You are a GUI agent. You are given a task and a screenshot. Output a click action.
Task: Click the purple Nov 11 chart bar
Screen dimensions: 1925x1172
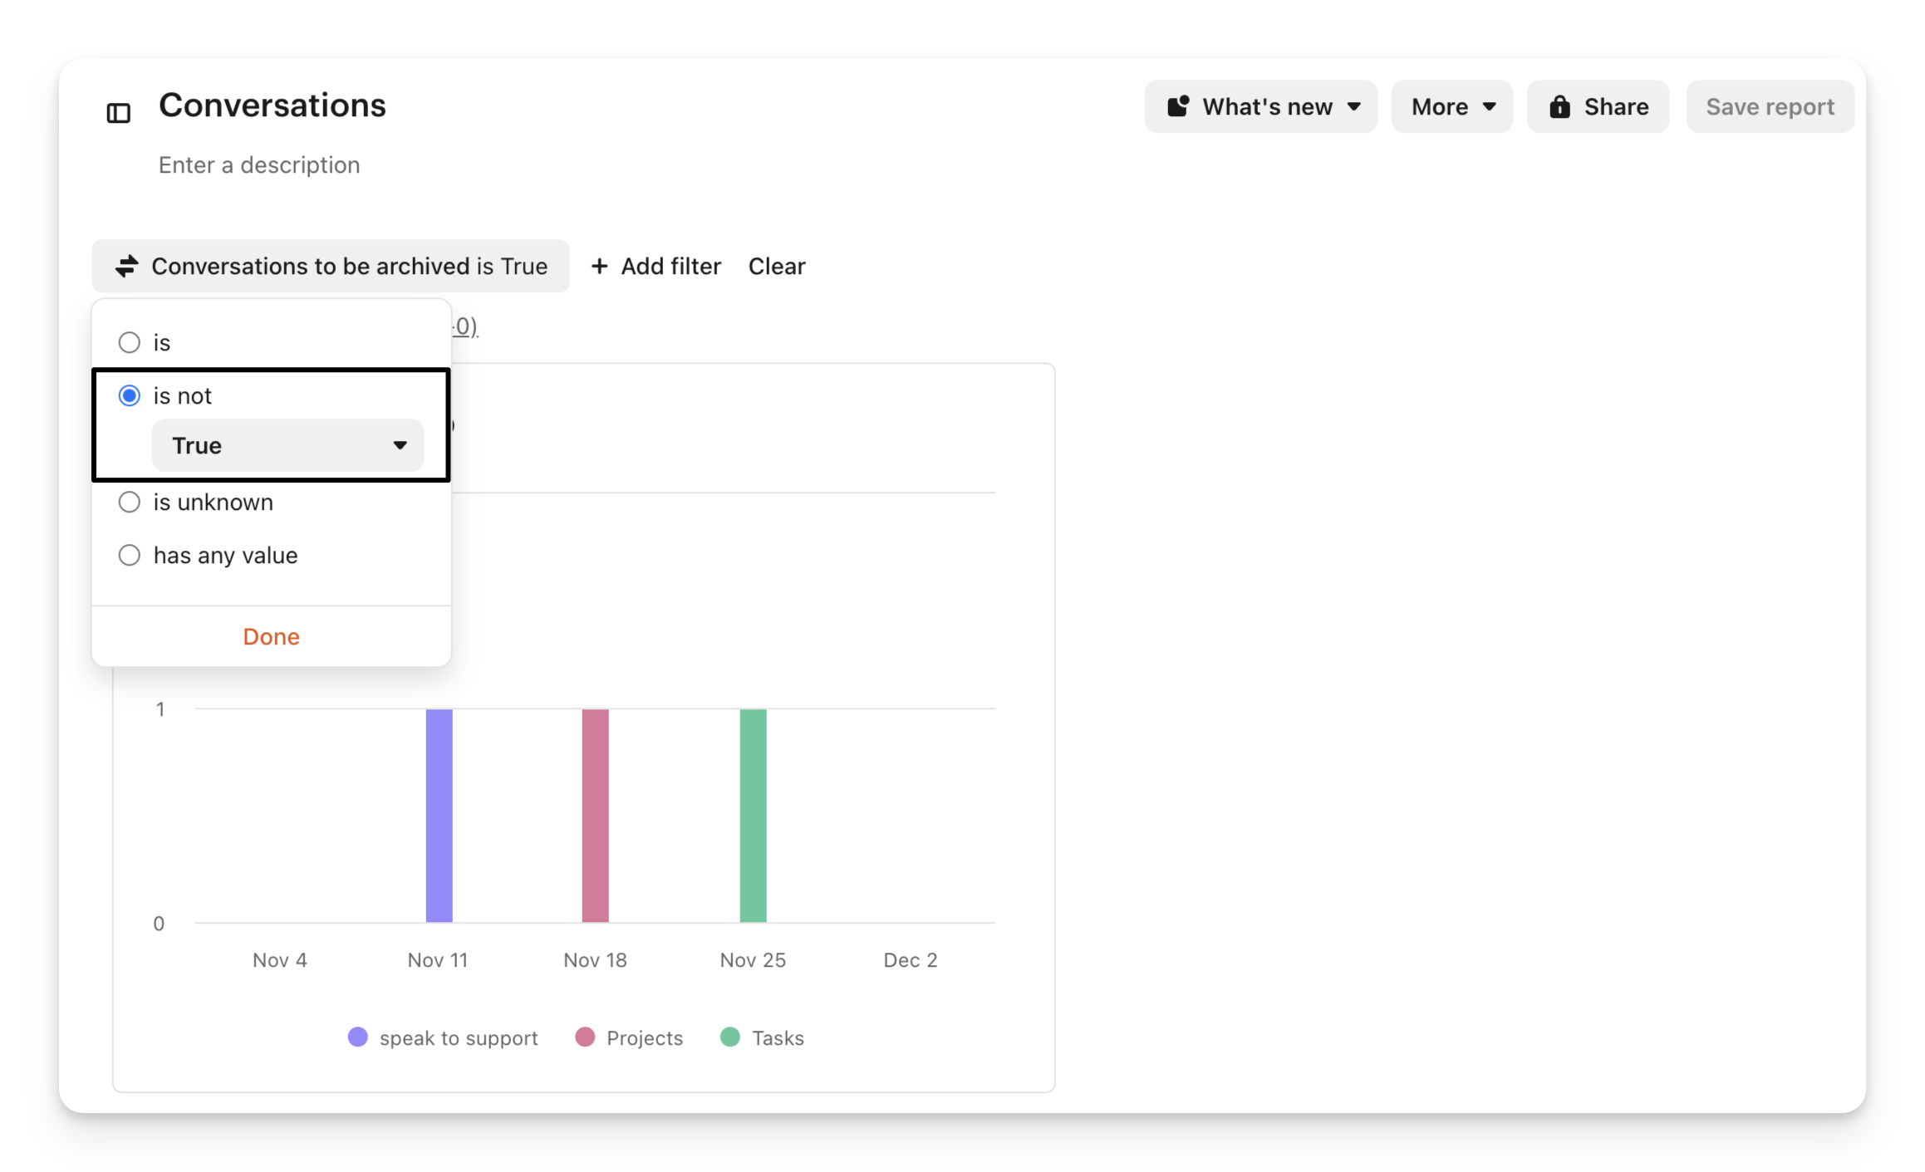coord(439,814)
